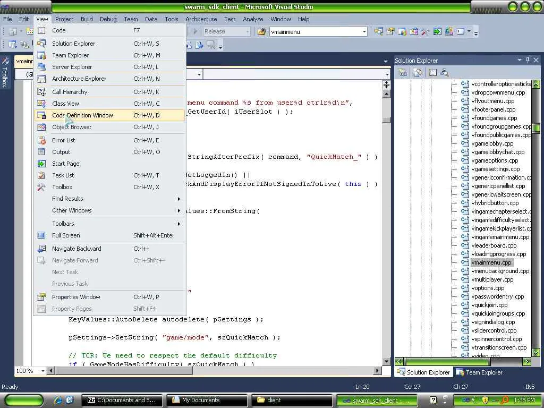Viewport: 544px width, 408px height.
Task: Open the Start button on taskbar
Action: (x=24, y=400)
